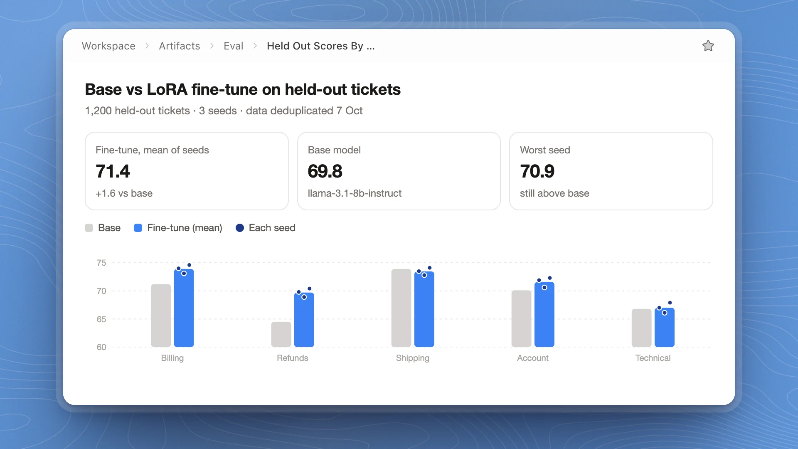Viewport: 798px width, 449px height.
Task: Select the 70.9 value
Action: 537,171
